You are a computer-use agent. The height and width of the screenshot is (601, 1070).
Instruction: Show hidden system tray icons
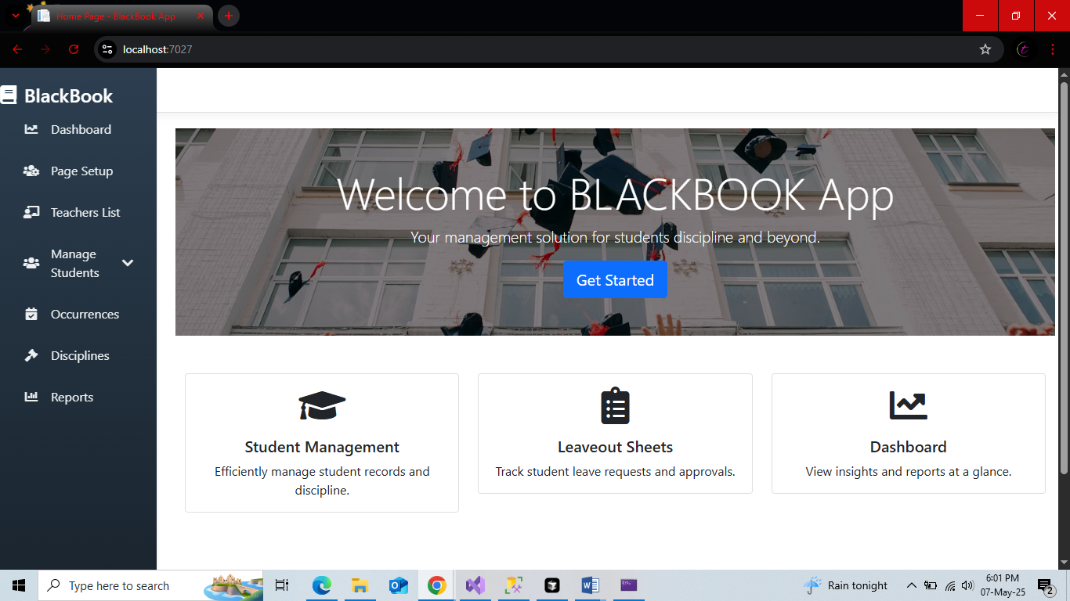click(x=911, y=585)
